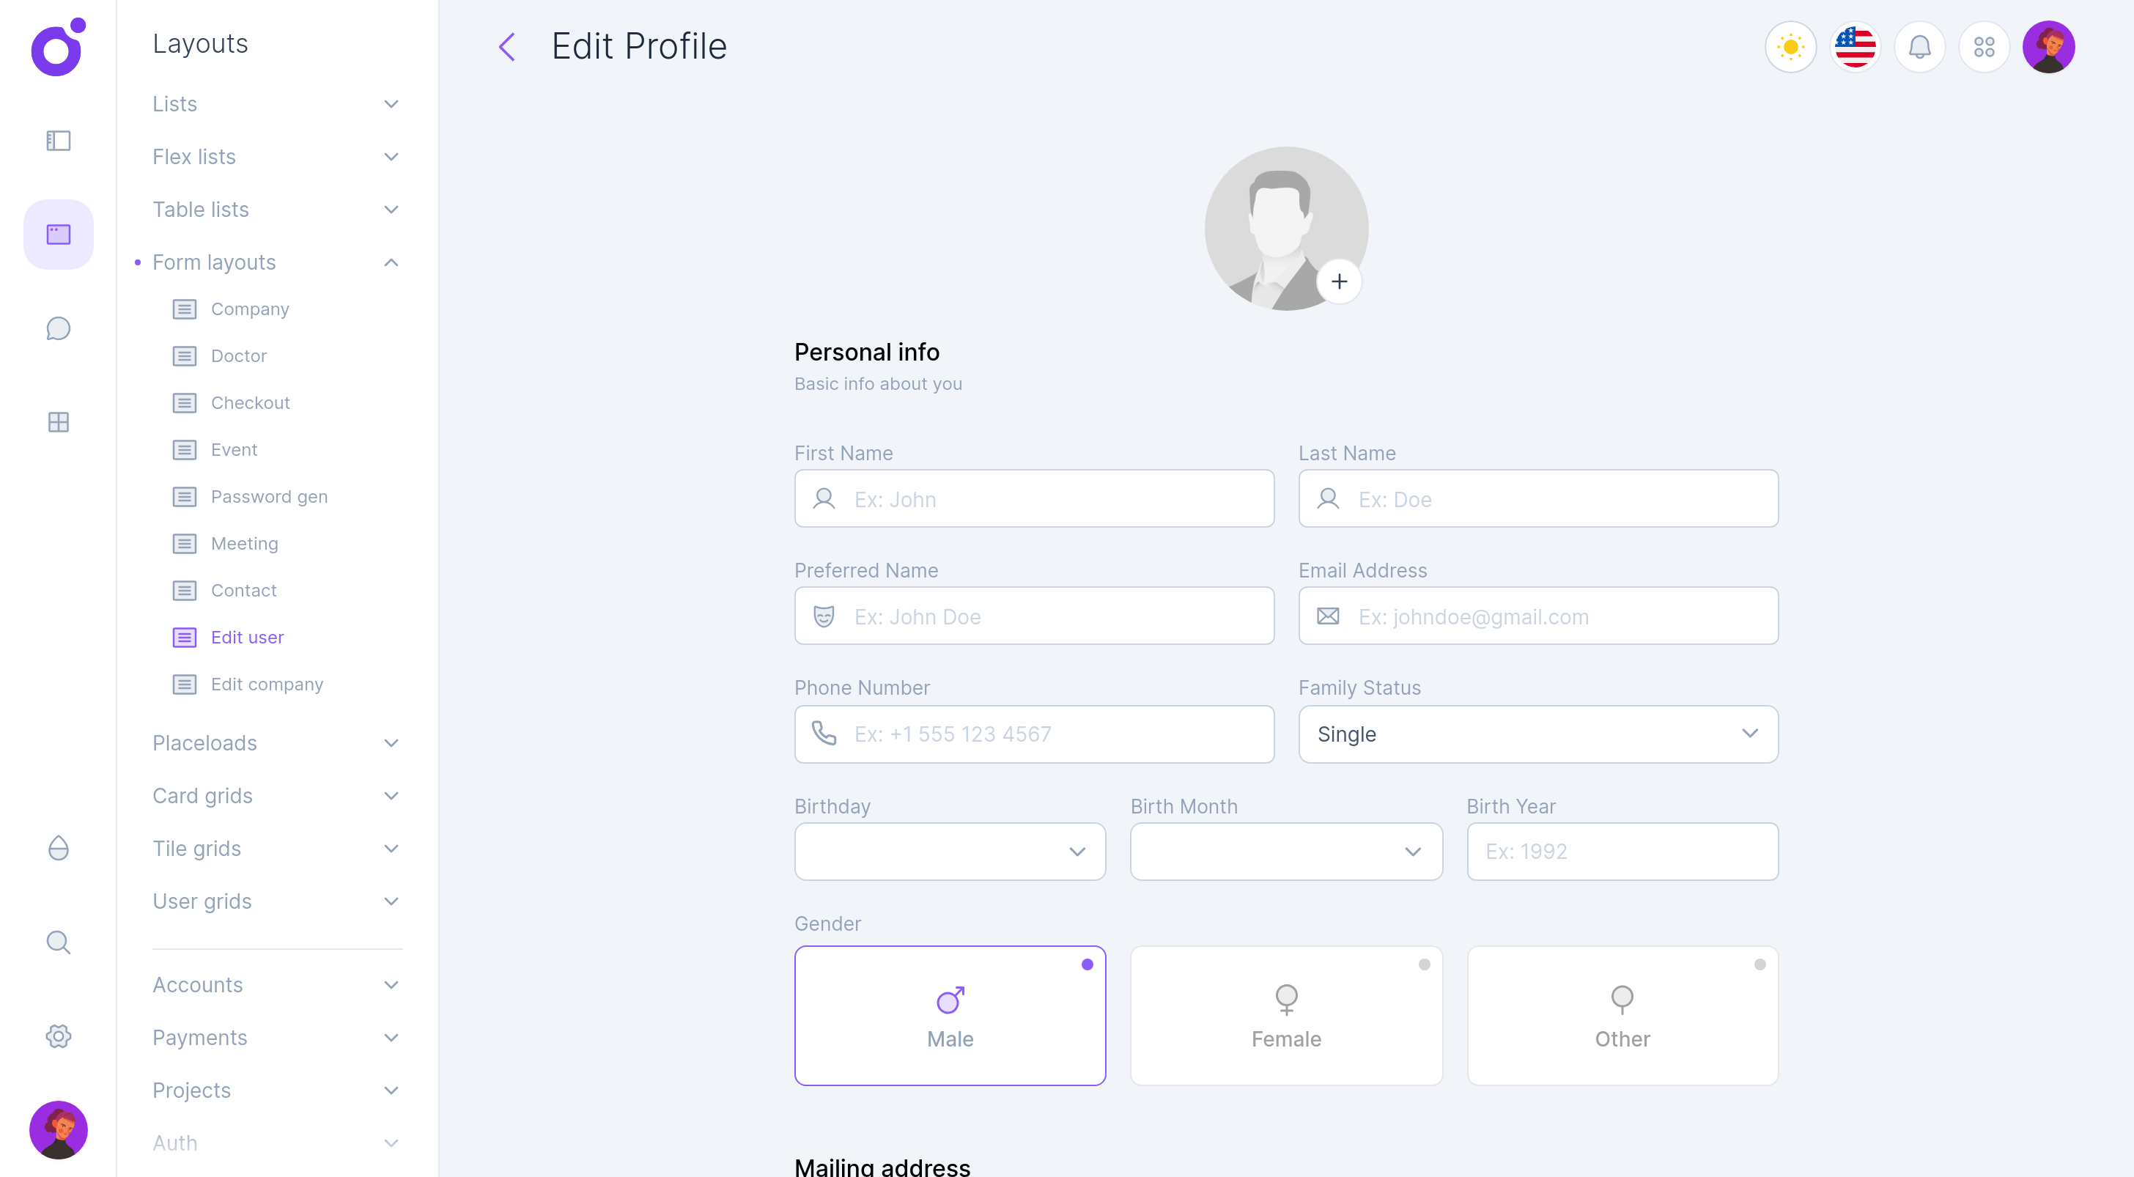The height and width of the screenshot is (1177, 2134).
Task: Go back using the Edit Profile back arrow
Action: coord(507,47)
